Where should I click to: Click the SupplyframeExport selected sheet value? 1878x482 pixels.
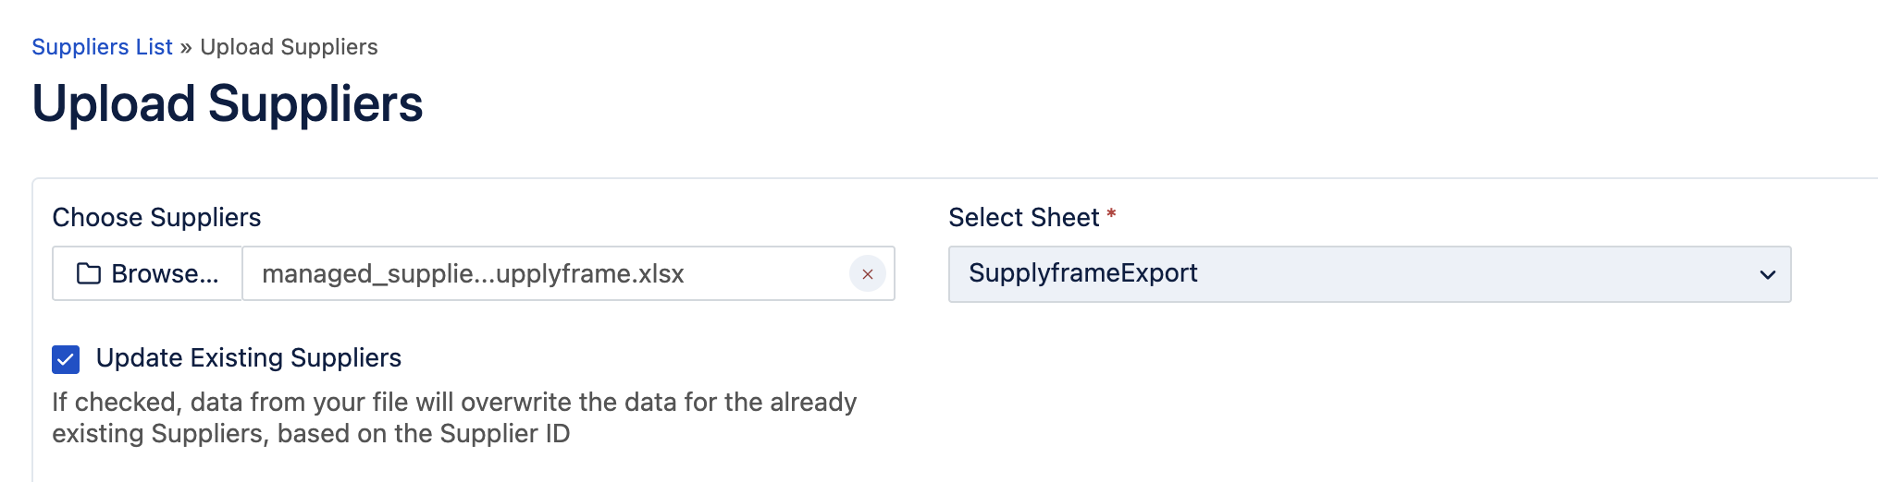point(1082,273)
